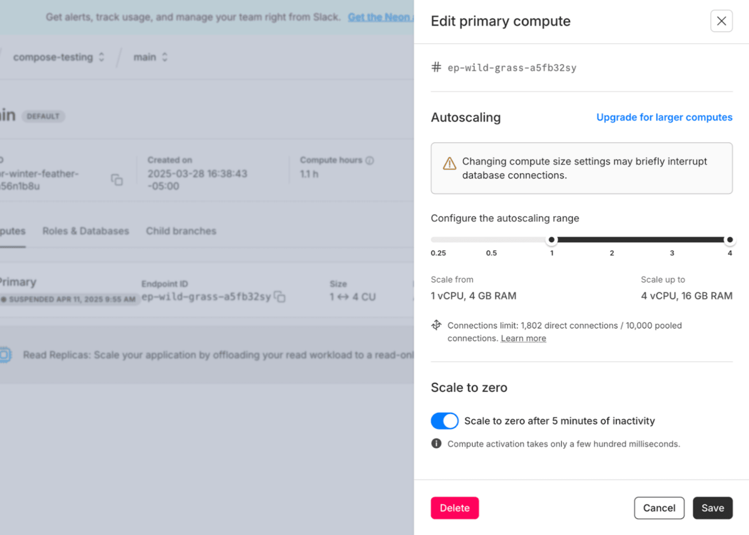This screenshot has width=749, height=535.
Task: Open the Child branches tab
Action: tap(181, 231)
